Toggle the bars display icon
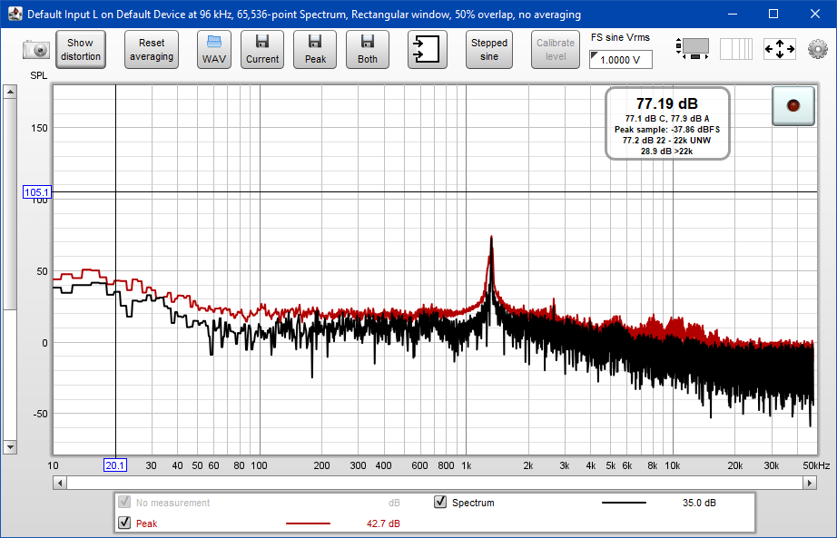The image size is (837, 538). point(736,49)
